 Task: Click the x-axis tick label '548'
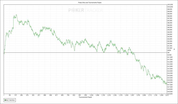(x=51, y=95)
